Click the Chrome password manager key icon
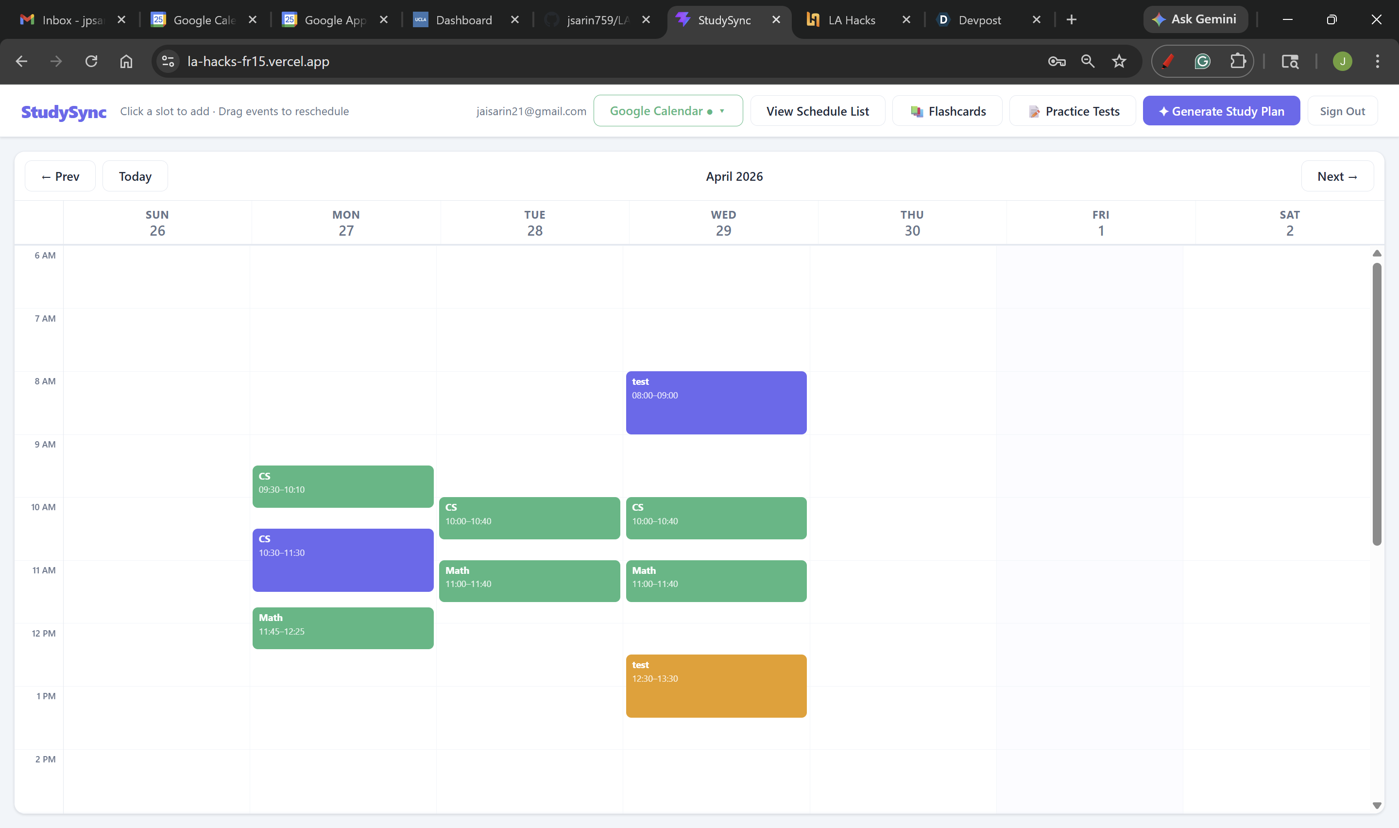 [1057, 61]
